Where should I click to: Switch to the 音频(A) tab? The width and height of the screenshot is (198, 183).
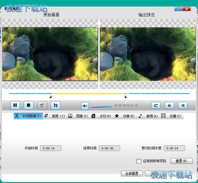point(148,116)
